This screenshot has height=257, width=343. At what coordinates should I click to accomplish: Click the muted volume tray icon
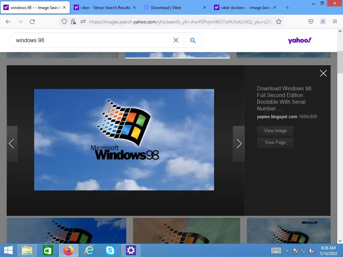[x=312, y=251]
